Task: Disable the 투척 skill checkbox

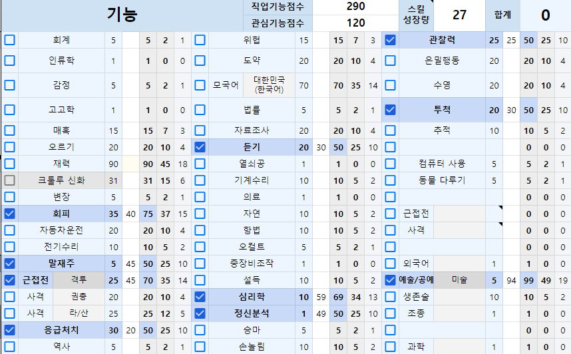Action: [x=391, y=110]
